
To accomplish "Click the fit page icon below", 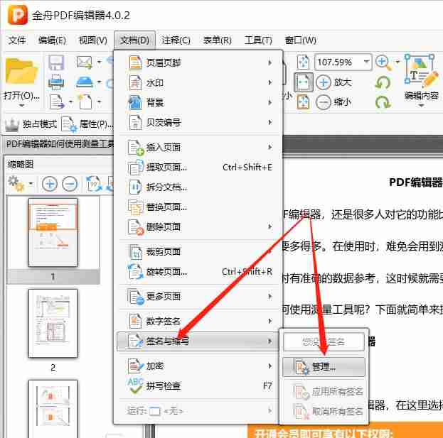I will (x=303, y=102).
